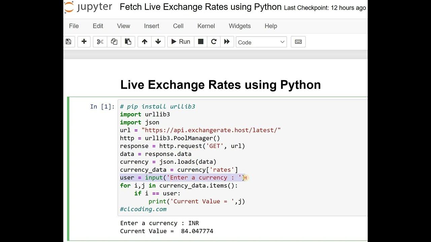Click the for loop currency_data.items() line

coord(179,186)
